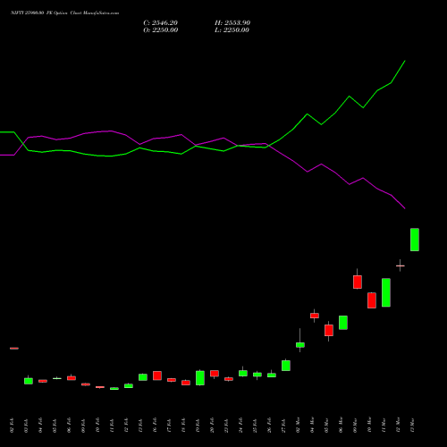Click the open value O: 2250.00
The width and height of the screenshot is (447, 447).
click(161, 30)
